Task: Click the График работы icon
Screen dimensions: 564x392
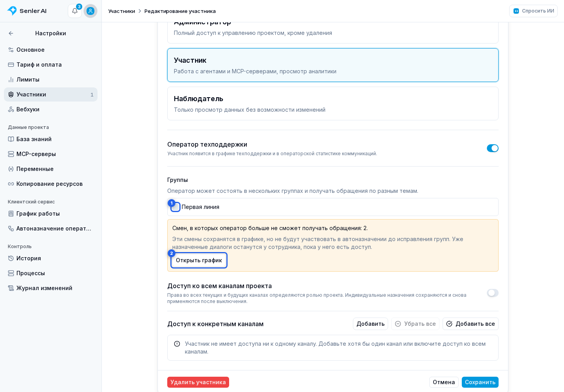Action: tap(11, 214)
